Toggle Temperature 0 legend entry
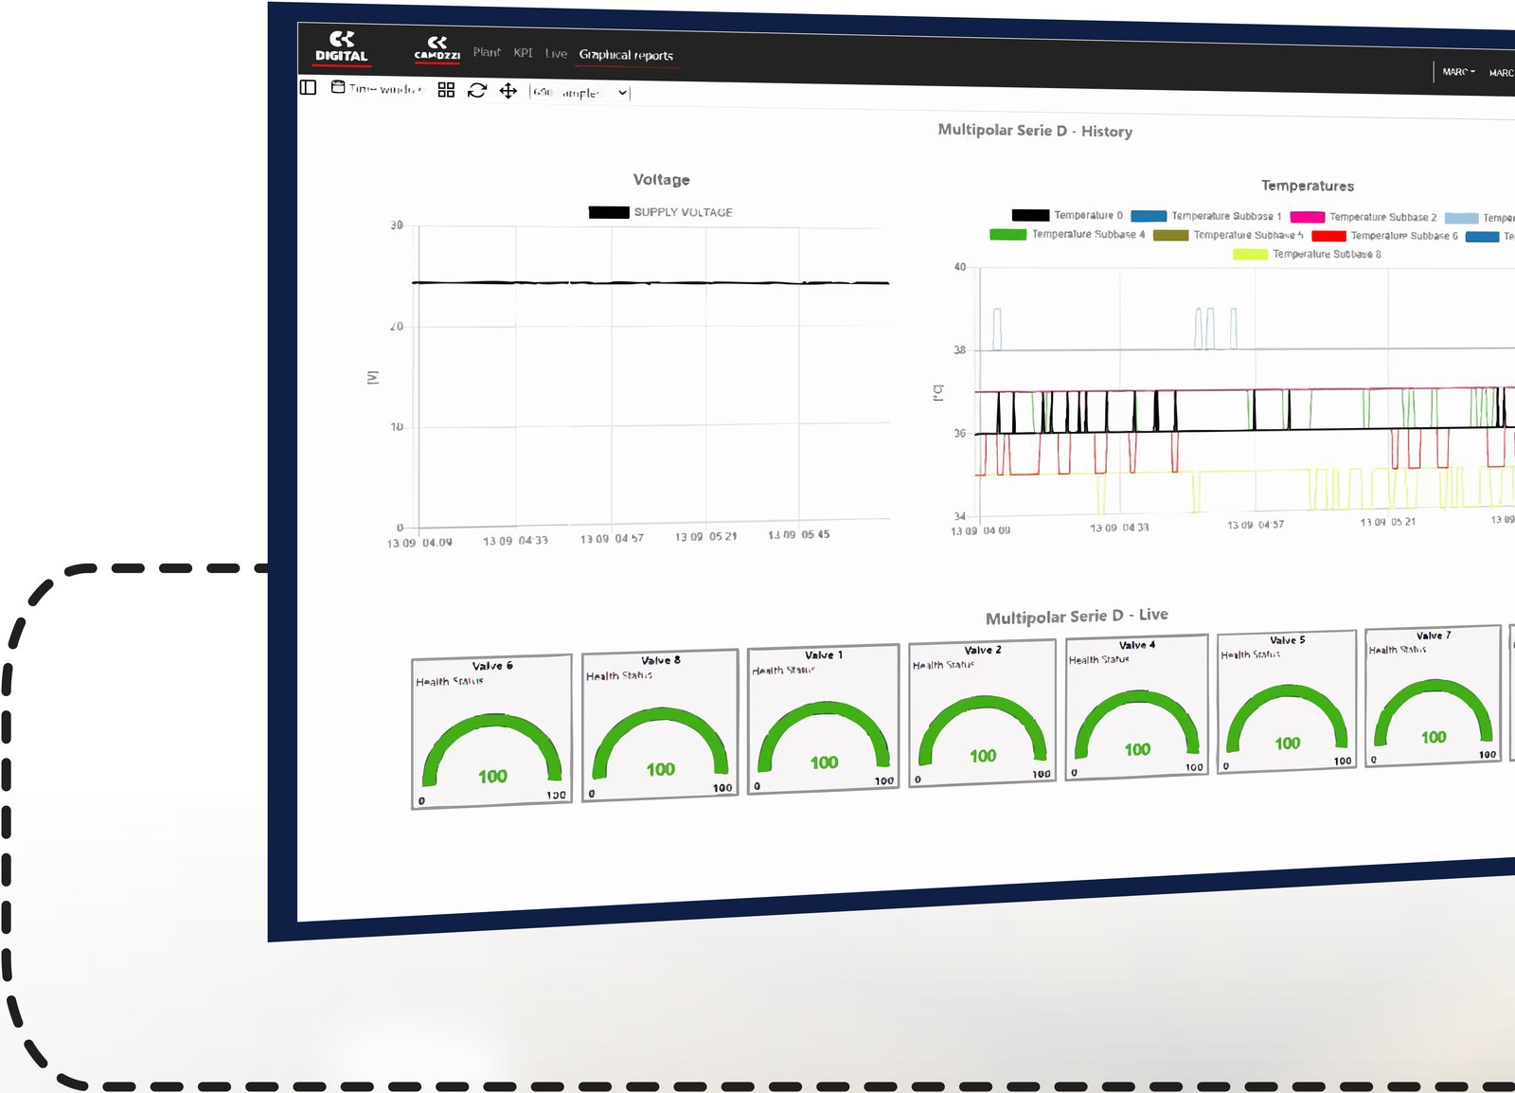The image size is (1515, 1093). pos(1067,215)
